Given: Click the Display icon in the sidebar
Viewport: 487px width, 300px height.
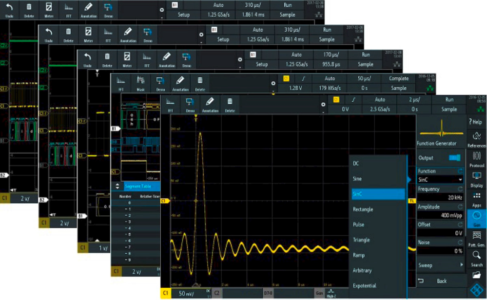Looking at the screenshot, I should 477,179.
